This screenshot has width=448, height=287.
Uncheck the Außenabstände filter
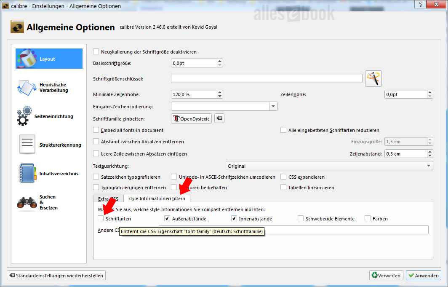tap(167, 218)
